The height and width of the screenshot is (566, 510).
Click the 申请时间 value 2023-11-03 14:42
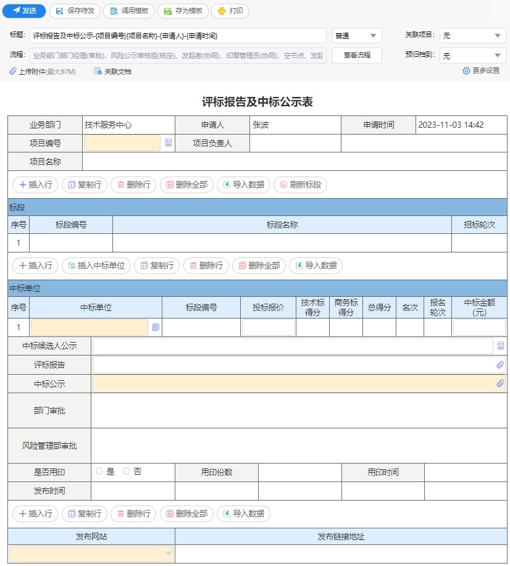pos(451,125)
